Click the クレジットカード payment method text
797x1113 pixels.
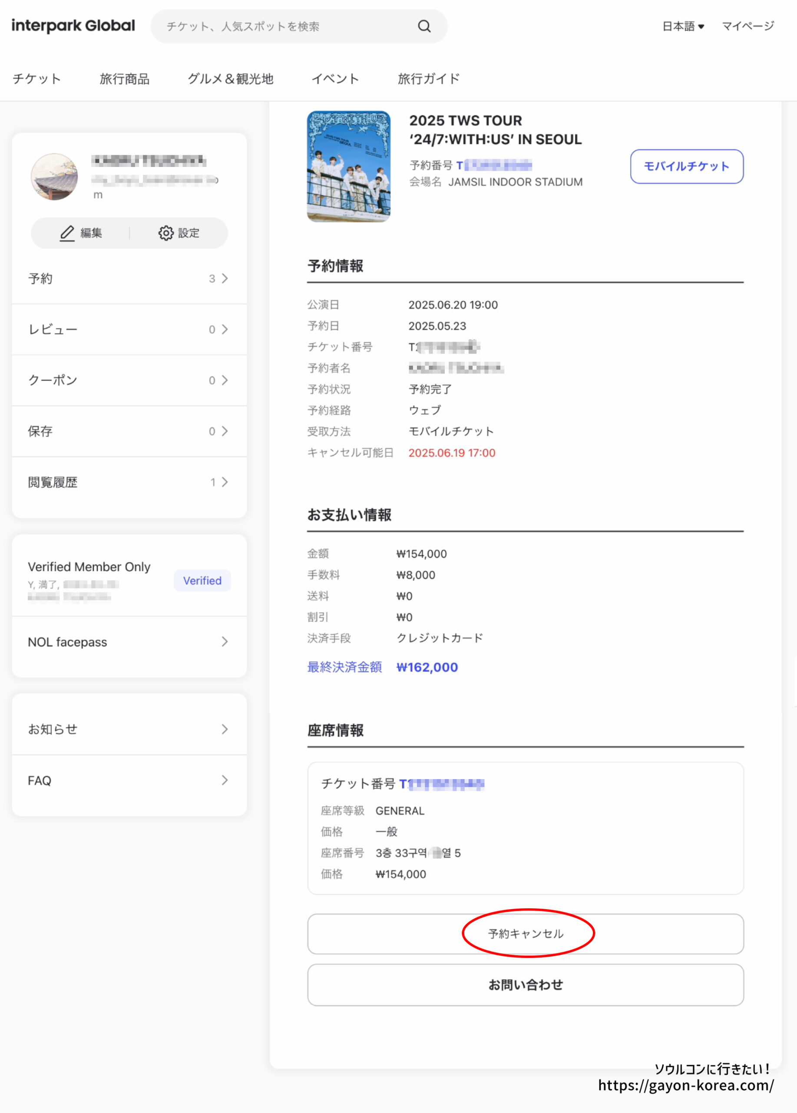click(440, 638)
